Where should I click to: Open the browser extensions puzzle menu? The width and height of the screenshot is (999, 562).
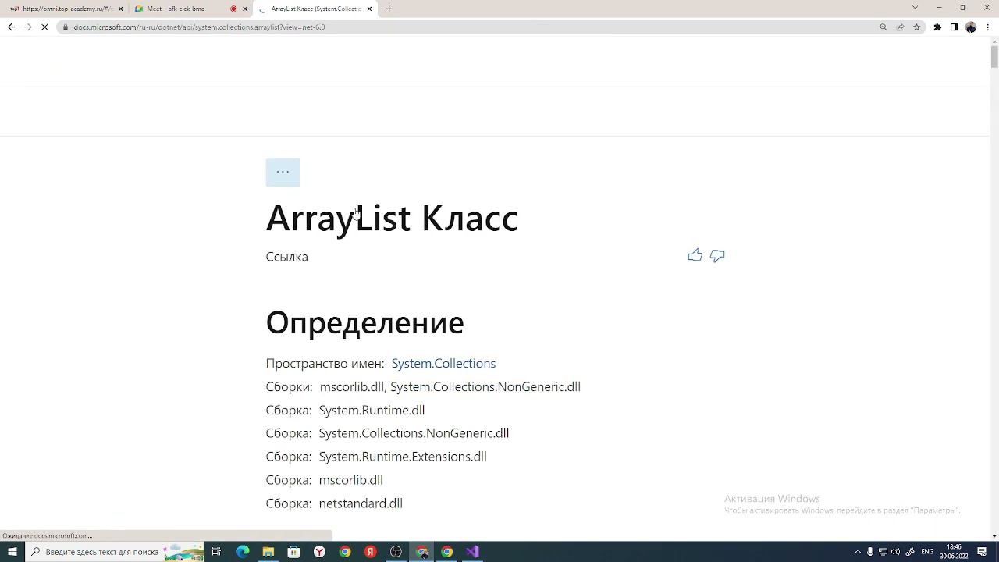coord(937,27)
